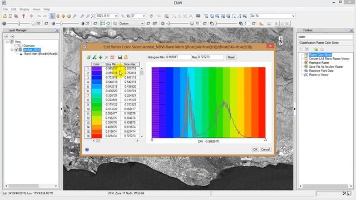Viewport: 356px width, 200px height.
Task: Open the Help menu
Action: pyautogui.click(x=47, y=9)
